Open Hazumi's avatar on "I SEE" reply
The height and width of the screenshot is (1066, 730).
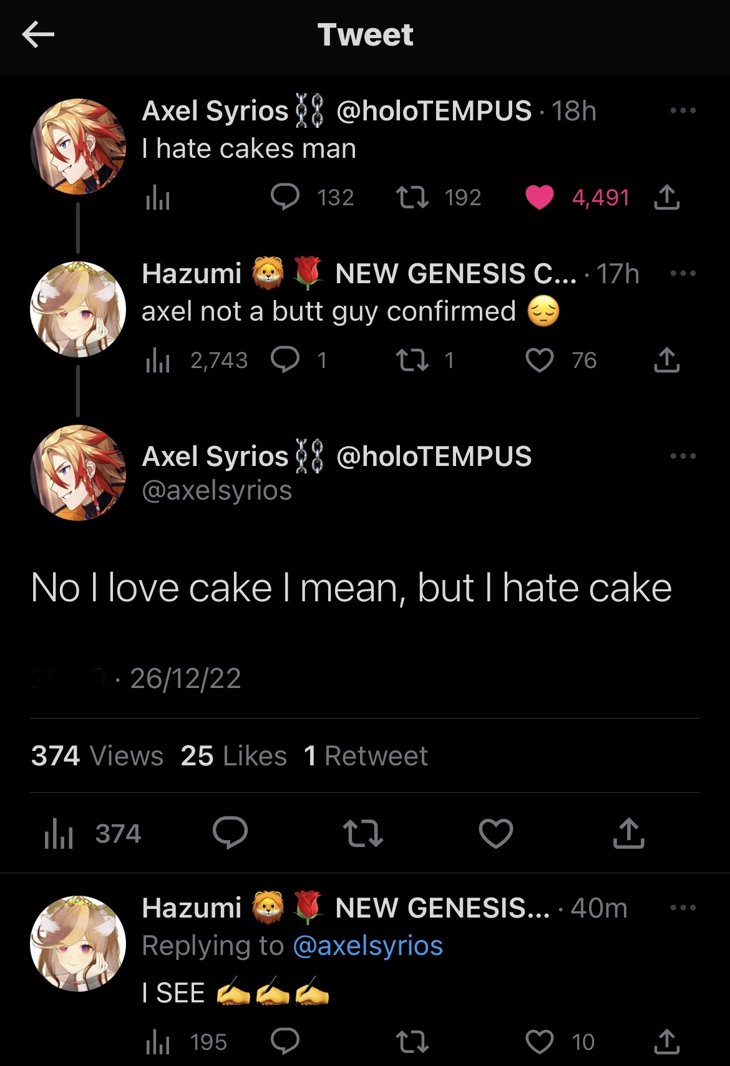point(78,943)
